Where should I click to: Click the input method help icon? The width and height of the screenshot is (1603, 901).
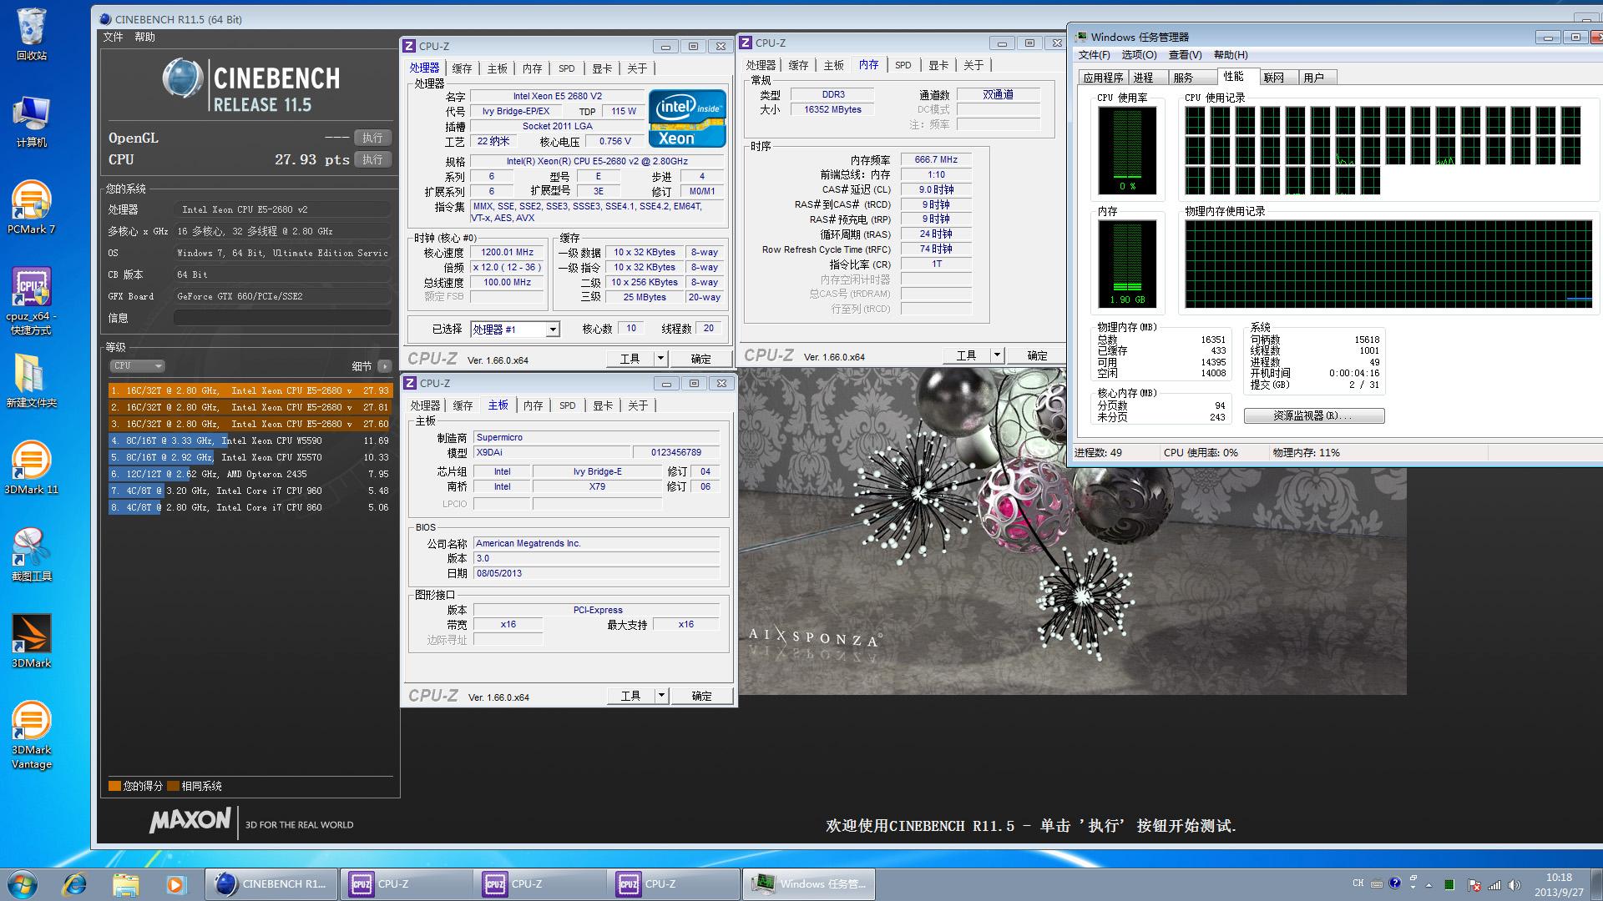(1394, 884)
